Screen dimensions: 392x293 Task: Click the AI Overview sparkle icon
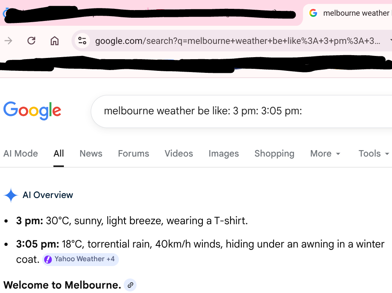(11, 195)
